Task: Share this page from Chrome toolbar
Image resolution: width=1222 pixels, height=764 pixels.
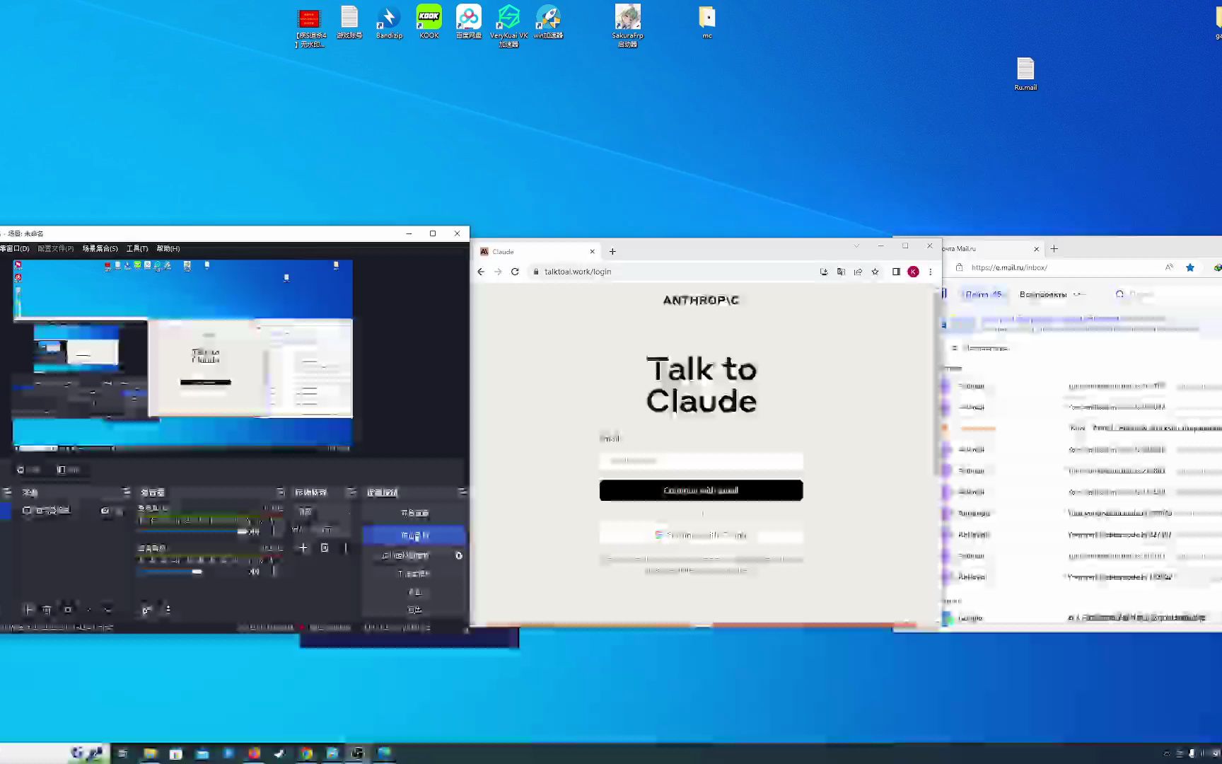Action: pyautogui.click(x=858, y=272)
